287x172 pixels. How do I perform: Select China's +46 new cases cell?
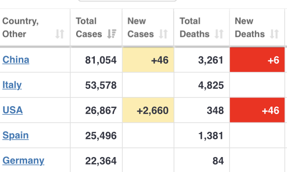pyautogui.click(x=148, y=60)
